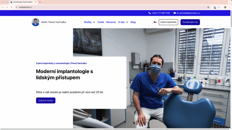Image resolution: width=232 pixels, height=130 pixels.
Task: Open tab list chevron at top right
Action: [x=229, y=2]
